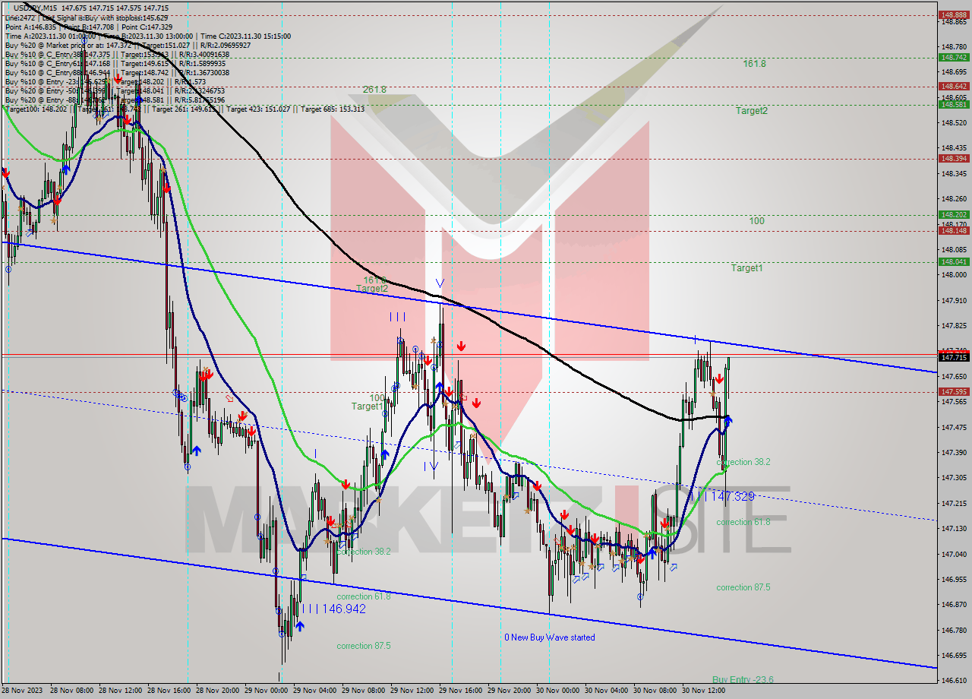Click the '261.8' Fibonacci label
972x699 pixels.
tap(374, 90)
